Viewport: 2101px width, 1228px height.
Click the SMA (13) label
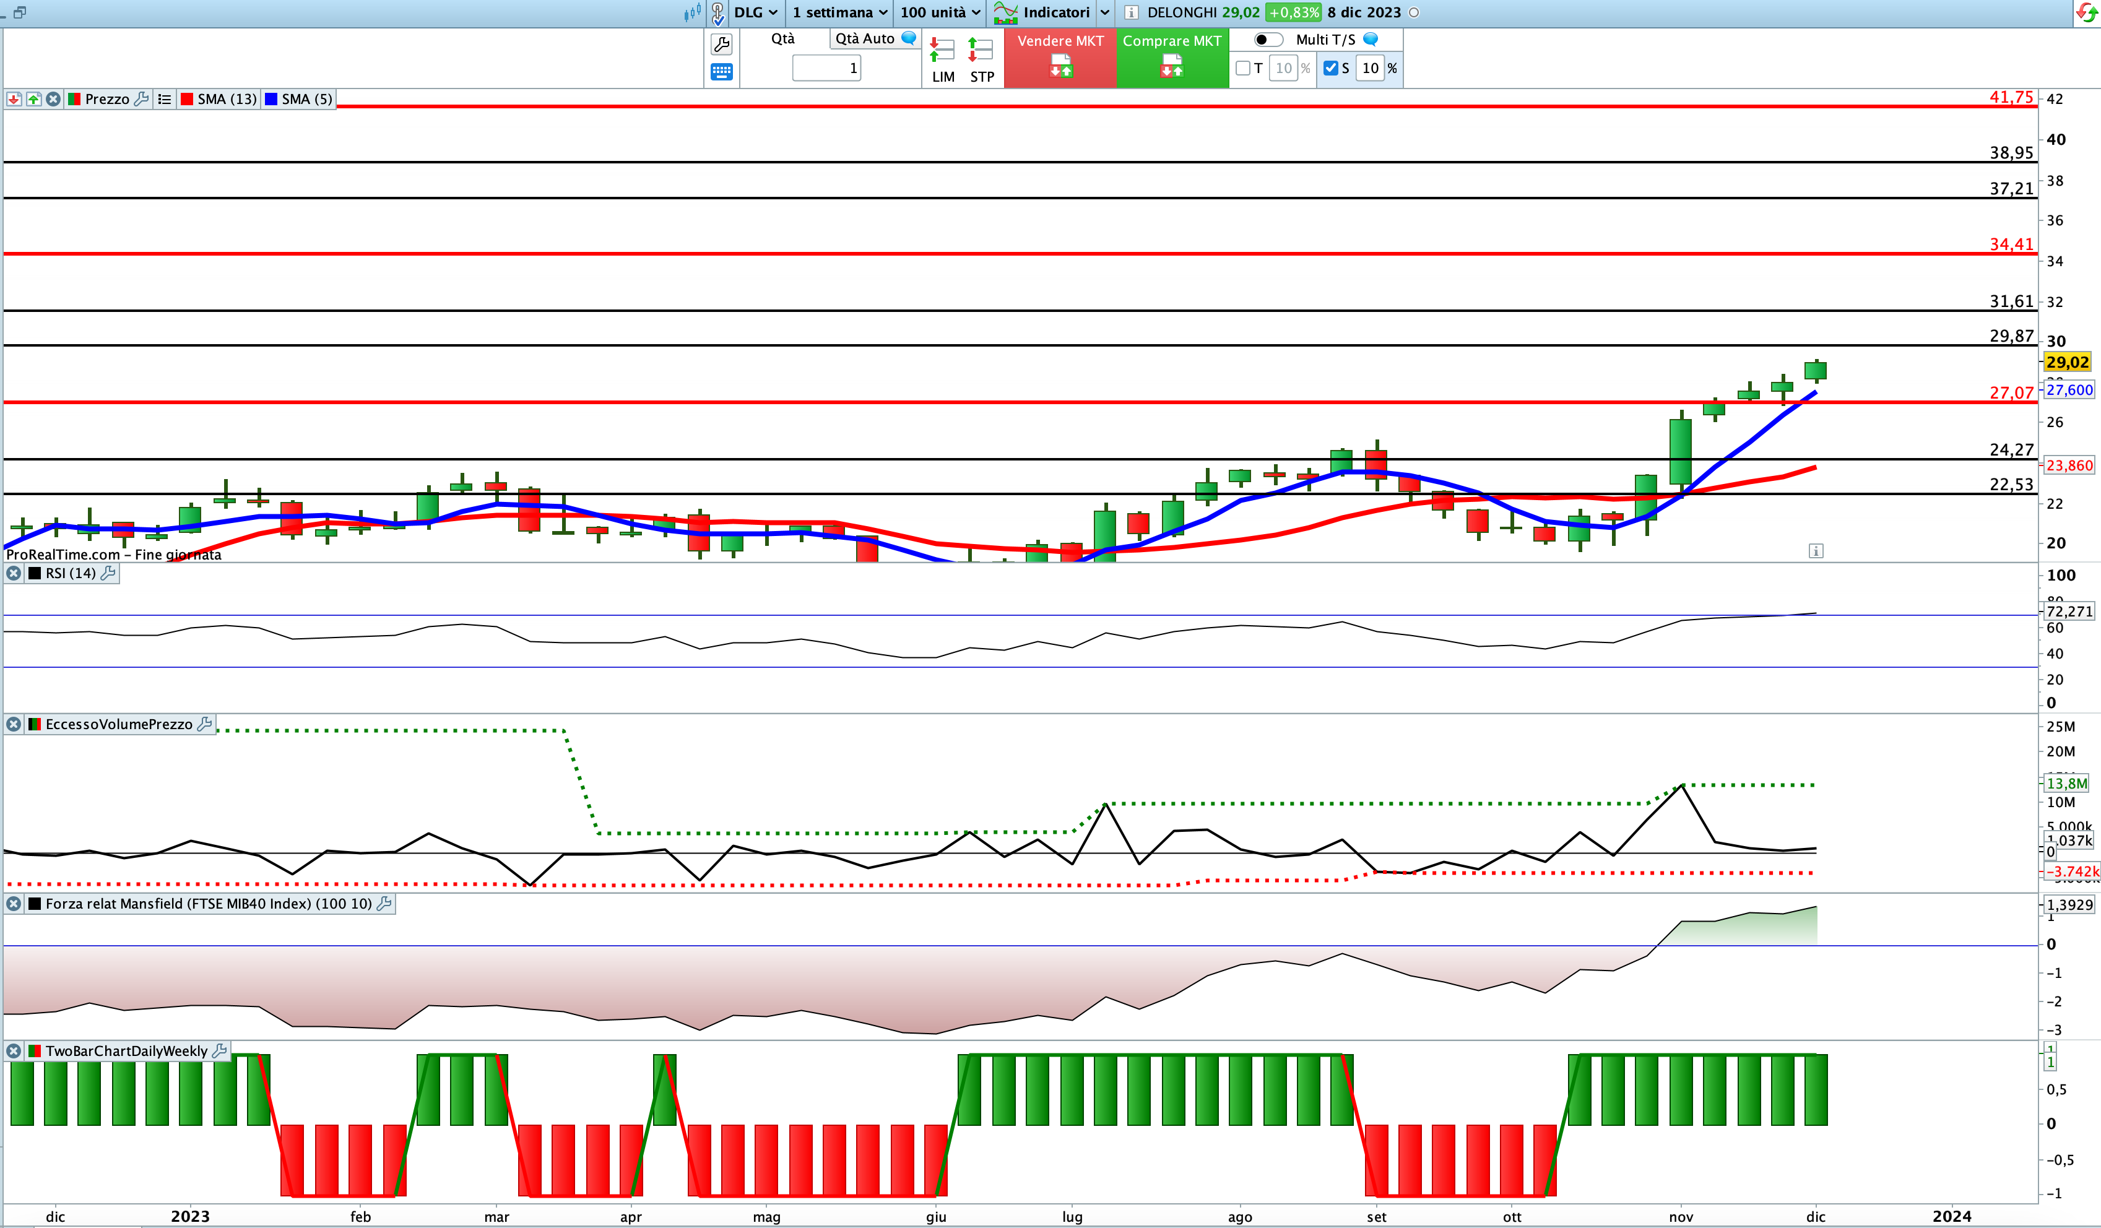227,99
